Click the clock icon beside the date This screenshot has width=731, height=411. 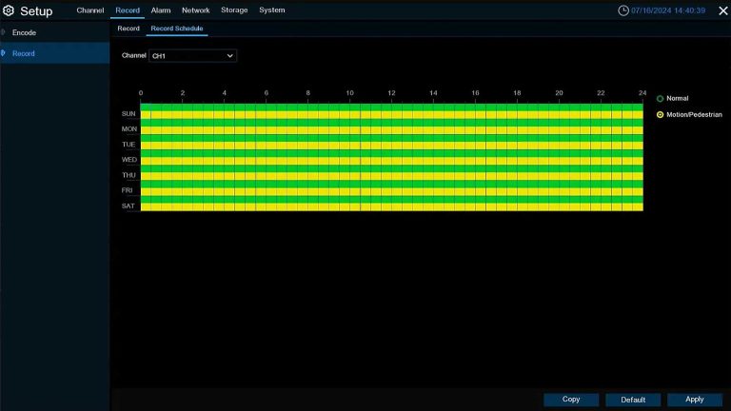[x=623, y=10]
